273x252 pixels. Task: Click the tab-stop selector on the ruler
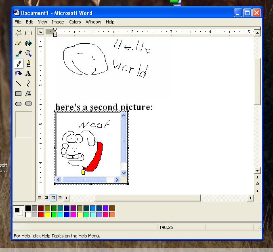[41, 32]
